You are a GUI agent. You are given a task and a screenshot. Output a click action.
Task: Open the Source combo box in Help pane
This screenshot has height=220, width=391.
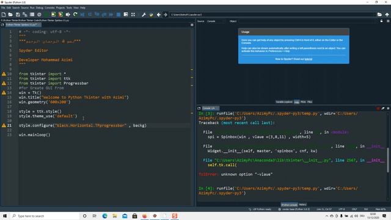click(216, 21)
